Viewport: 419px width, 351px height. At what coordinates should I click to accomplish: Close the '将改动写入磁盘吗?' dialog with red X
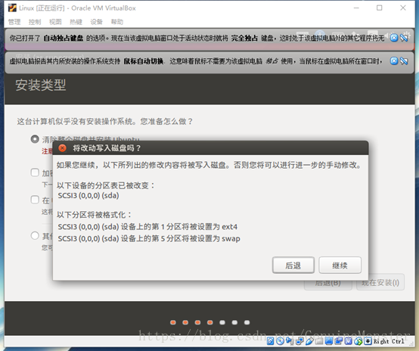[62, 148]
